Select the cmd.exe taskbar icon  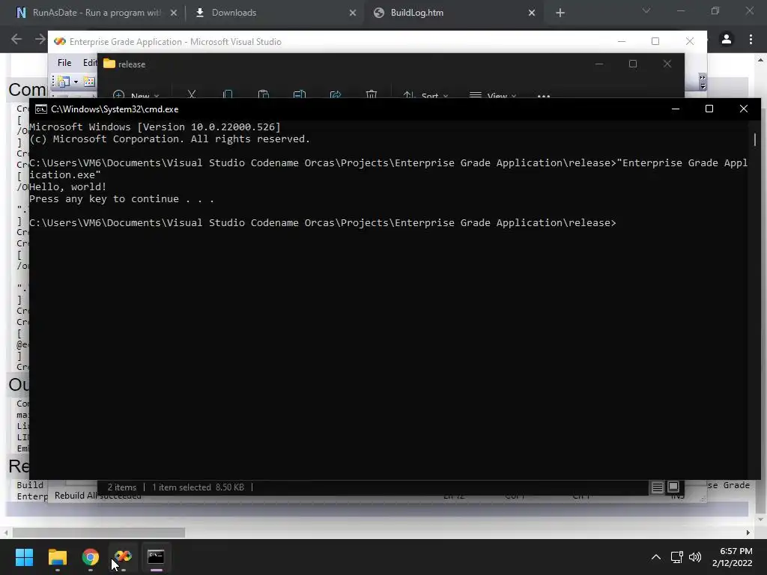coord(156,557)
